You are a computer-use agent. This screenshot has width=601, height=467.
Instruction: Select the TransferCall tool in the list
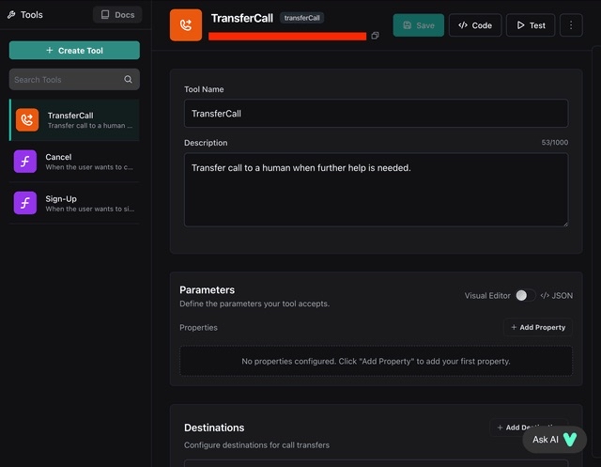click(74, 120)
